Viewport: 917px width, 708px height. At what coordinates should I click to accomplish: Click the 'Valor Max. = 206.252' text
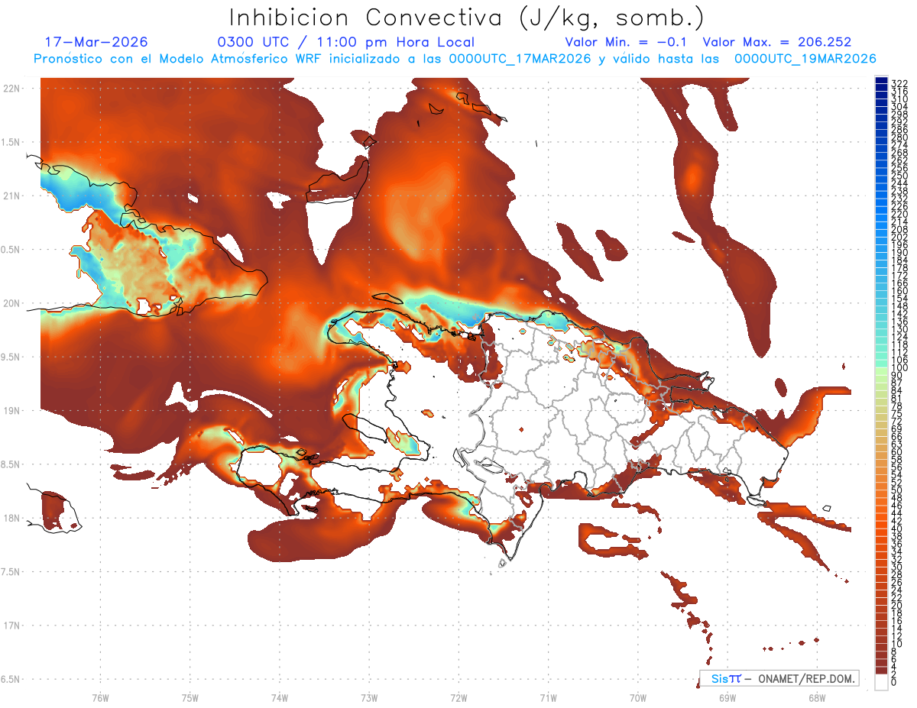(777, 43)
